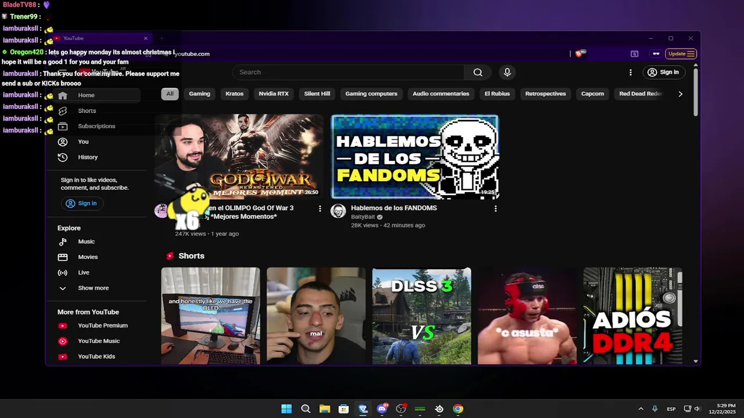744x418 pixels.
Task: Open Windows Start menu
Action: pyautogui.click(x=287, y=409)
